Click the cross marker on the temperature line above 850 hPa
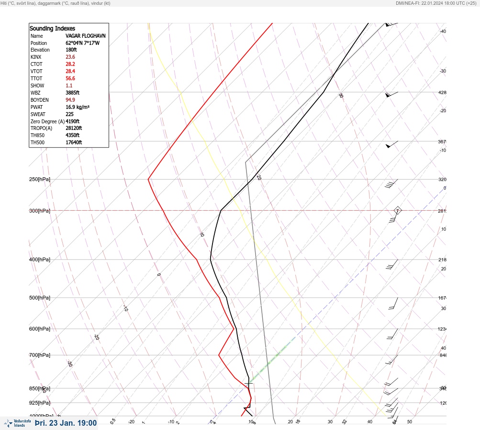 248,383
